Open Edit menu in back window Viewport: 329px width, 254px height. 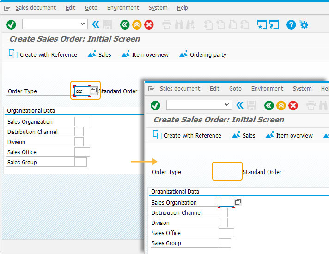pos(70,8)
